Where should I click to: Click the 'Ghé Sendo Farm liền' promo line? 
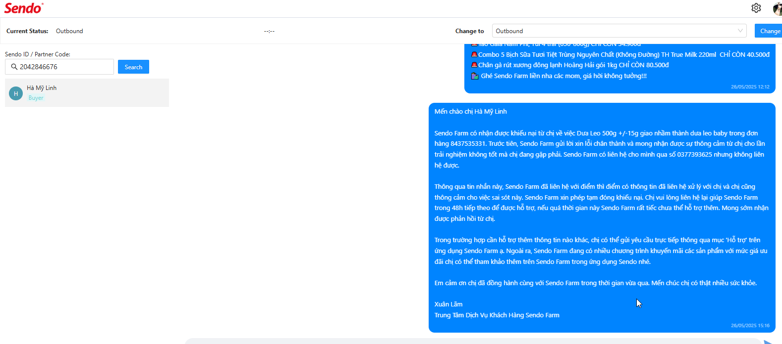pos(559,76)
